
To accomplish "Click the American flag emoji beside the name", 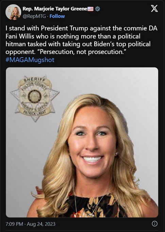I will (x=90, y=9).
